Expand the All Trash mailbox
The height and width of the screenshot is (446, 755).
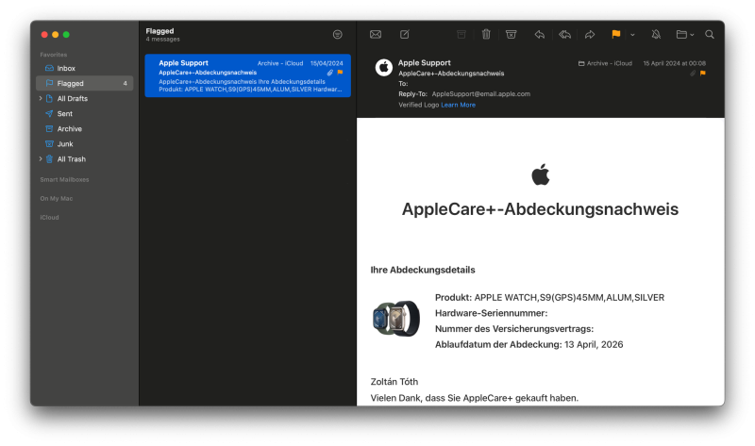click(x=41, y=158)
